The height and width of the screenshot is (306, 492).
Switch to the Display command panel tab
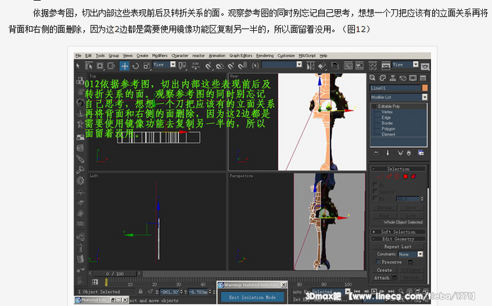[413, 77]
